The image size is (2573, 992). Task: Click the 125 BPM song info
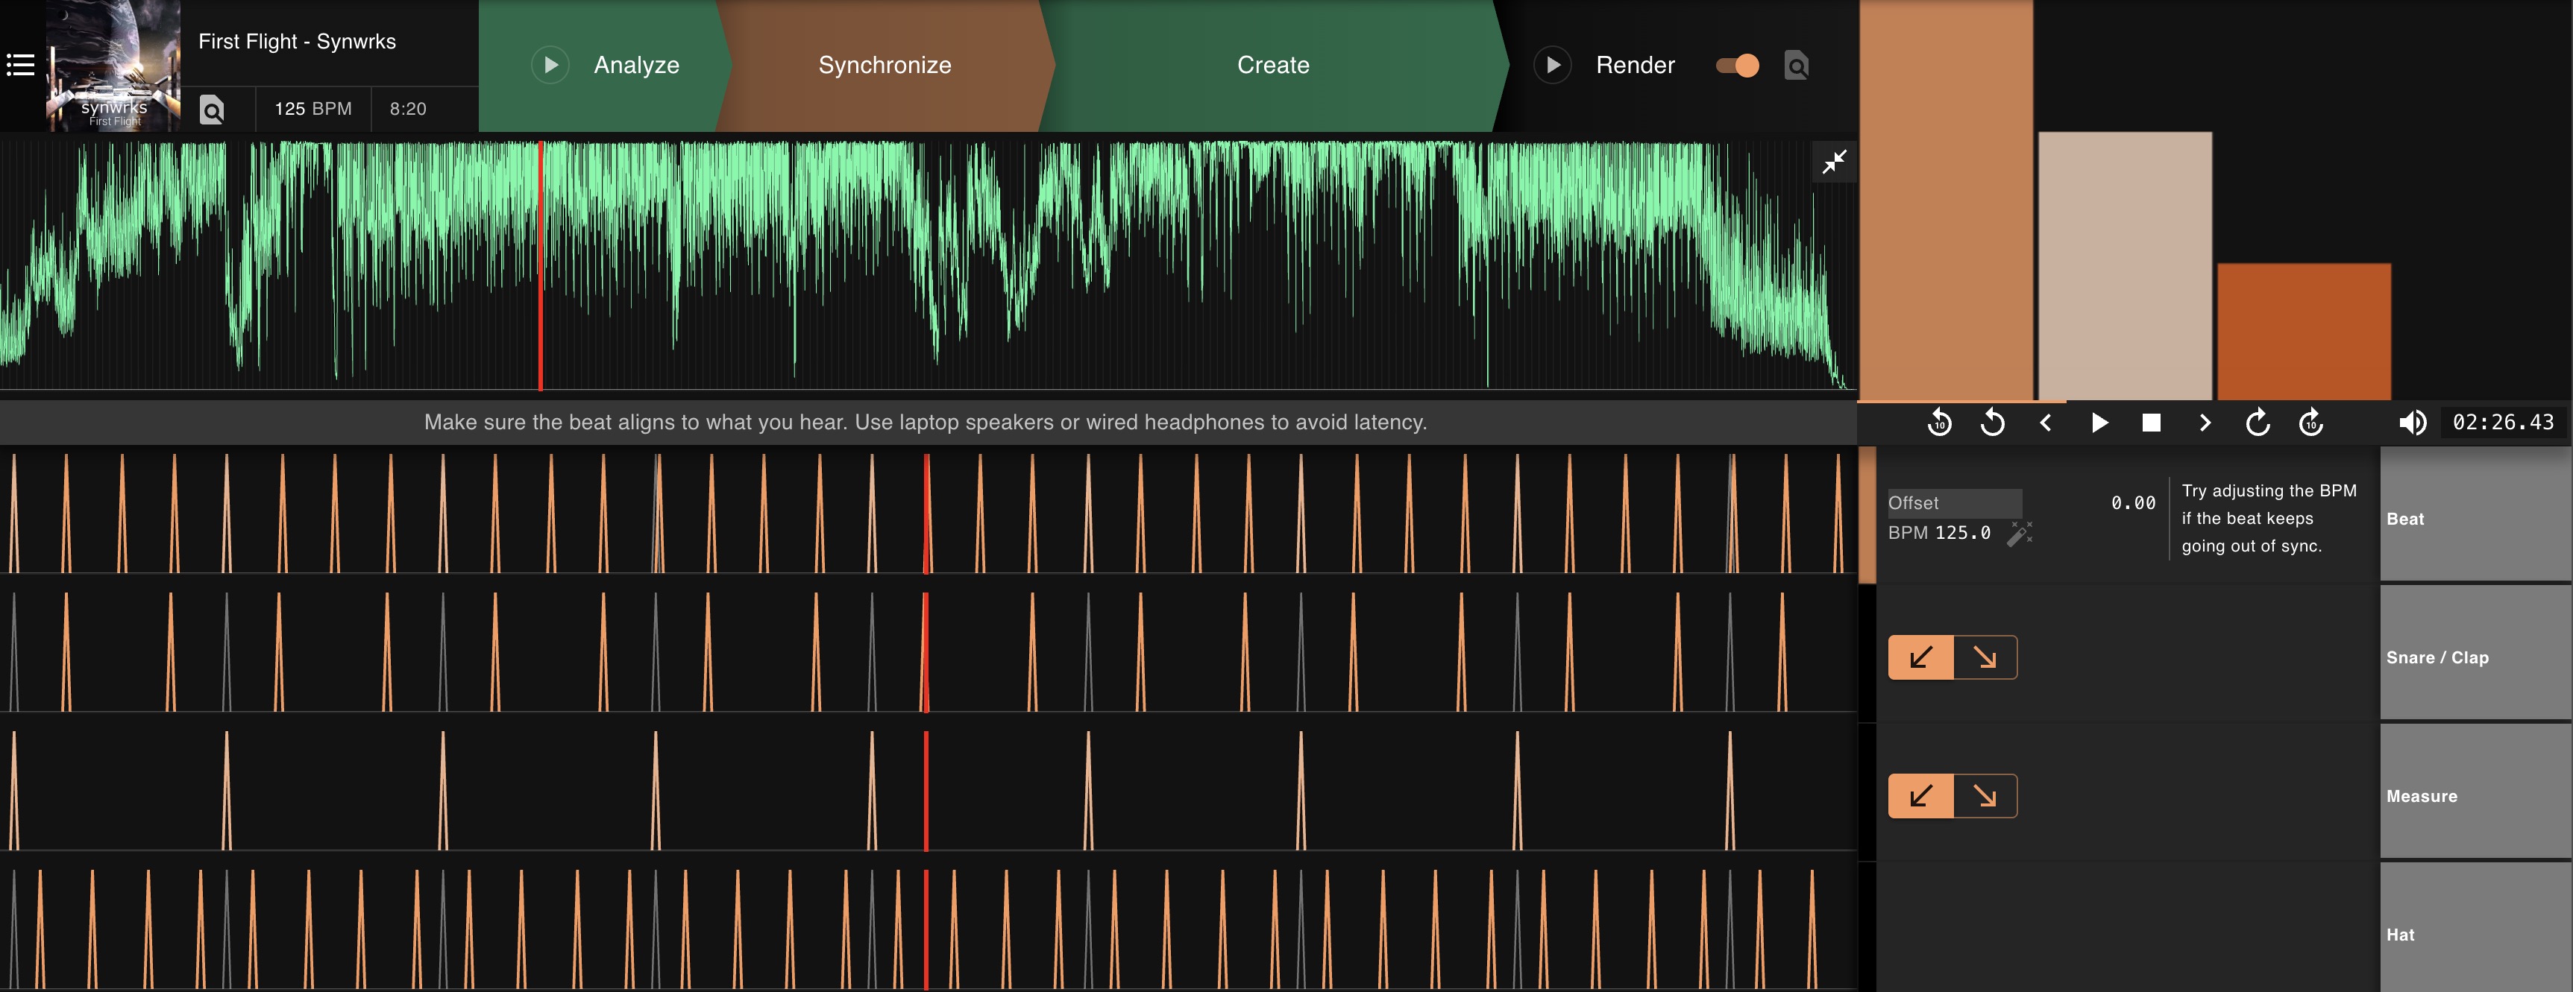tap(312, 109)
